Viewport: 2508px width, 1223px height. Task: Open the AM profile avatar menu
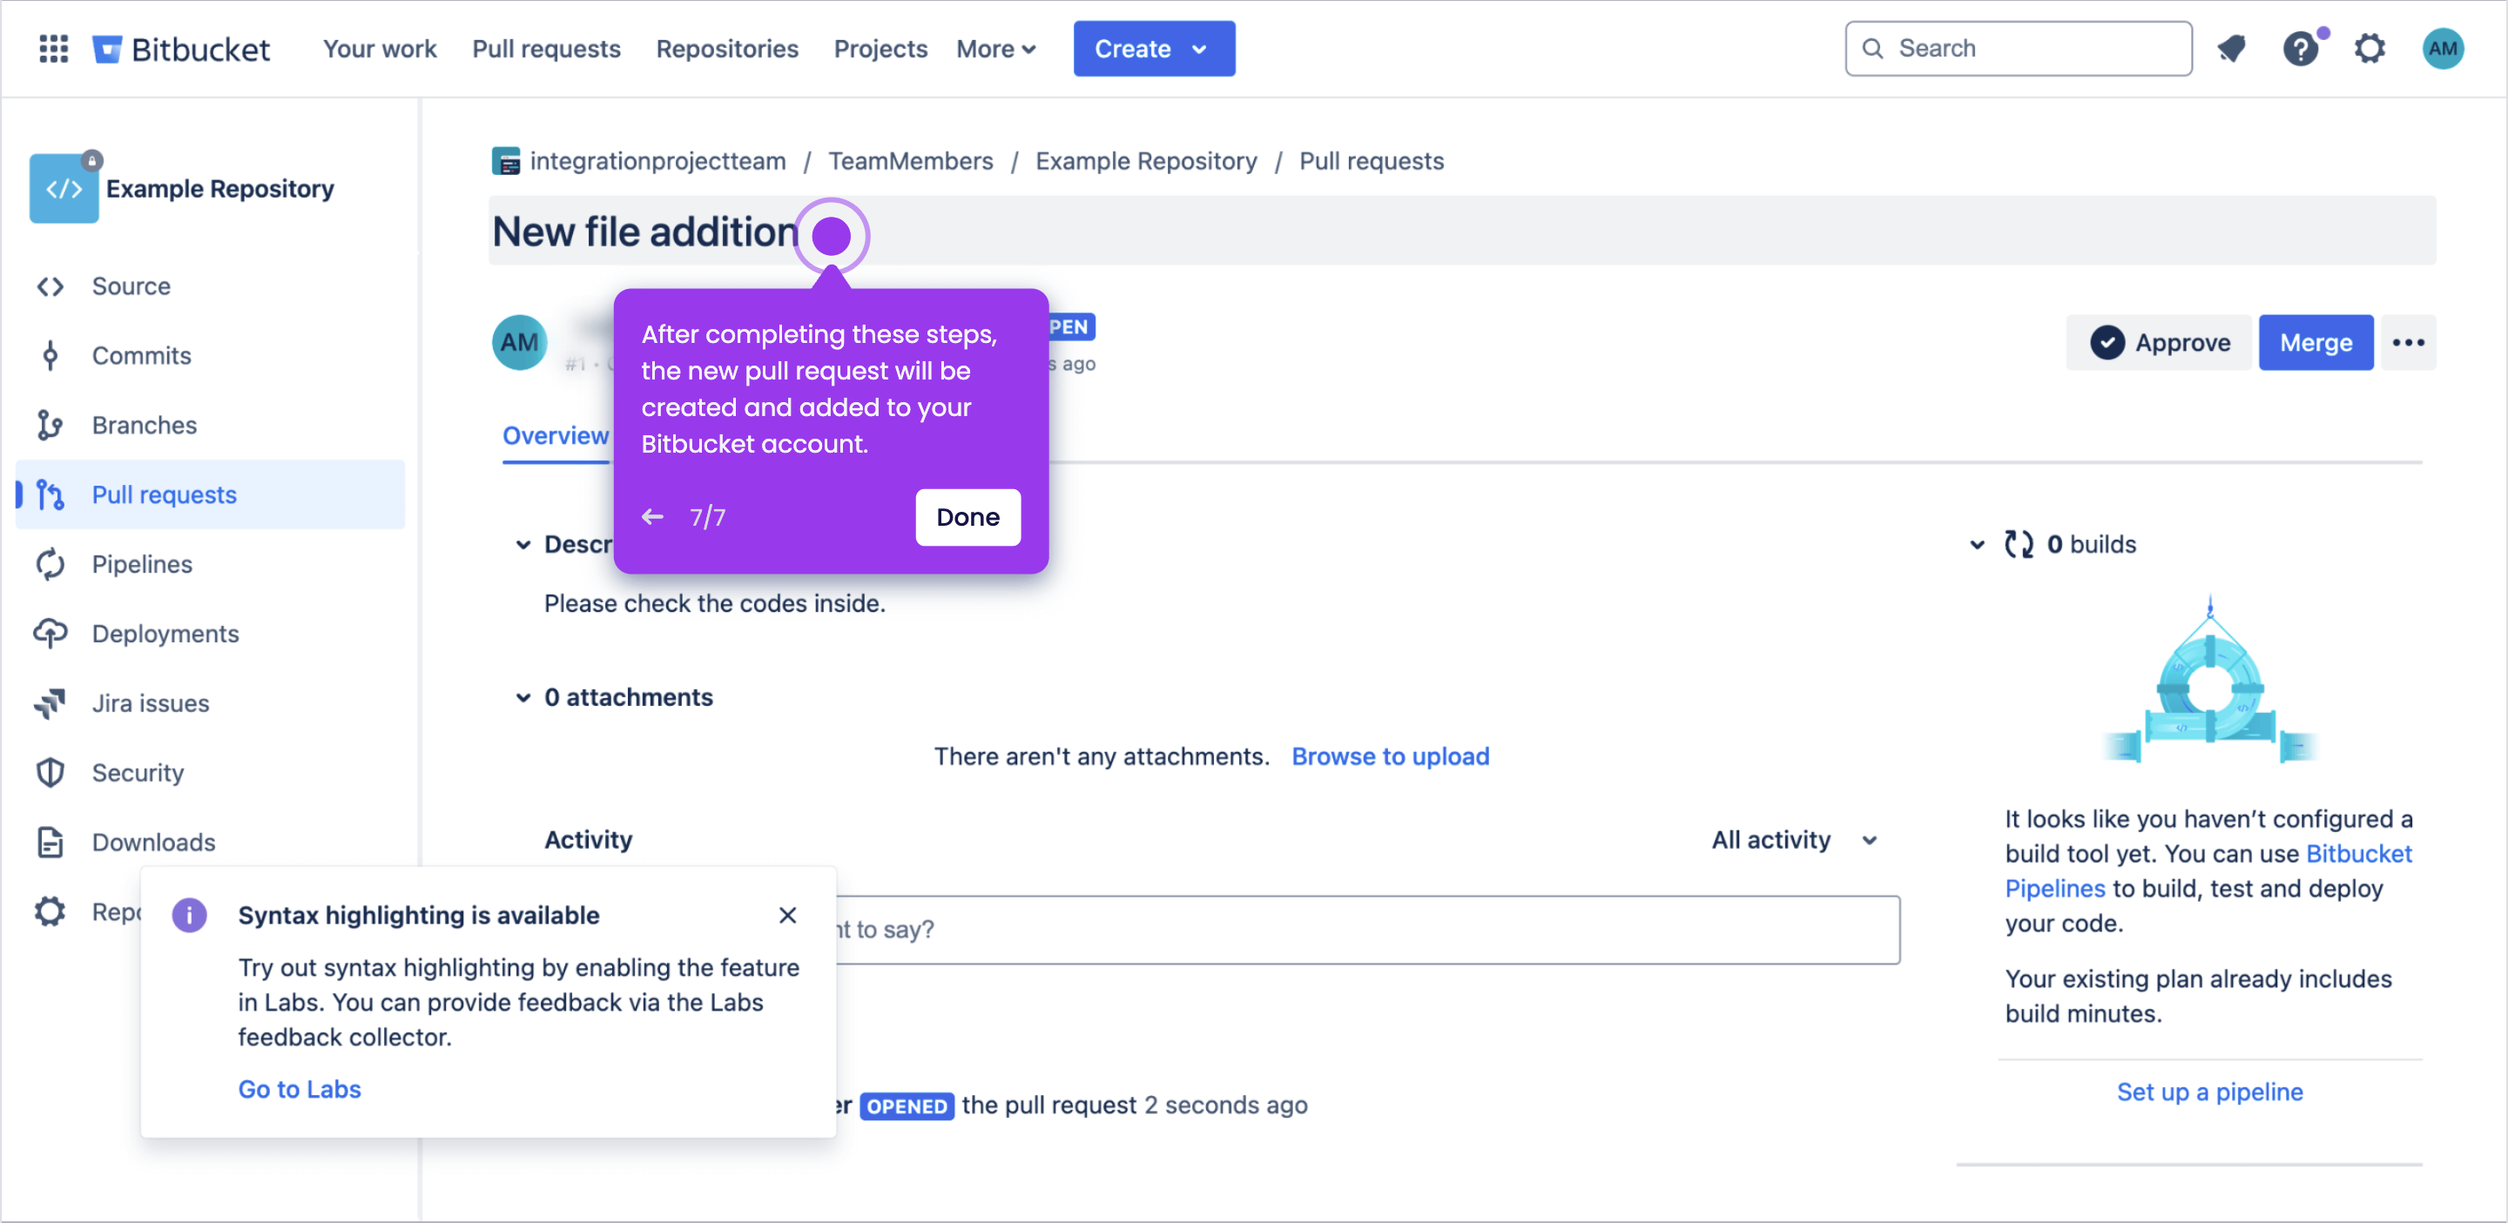[x=2443, y=49]
